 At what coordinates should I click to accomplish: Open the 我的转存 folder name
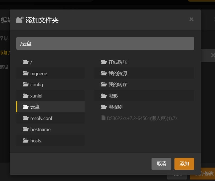coord(118,85)
